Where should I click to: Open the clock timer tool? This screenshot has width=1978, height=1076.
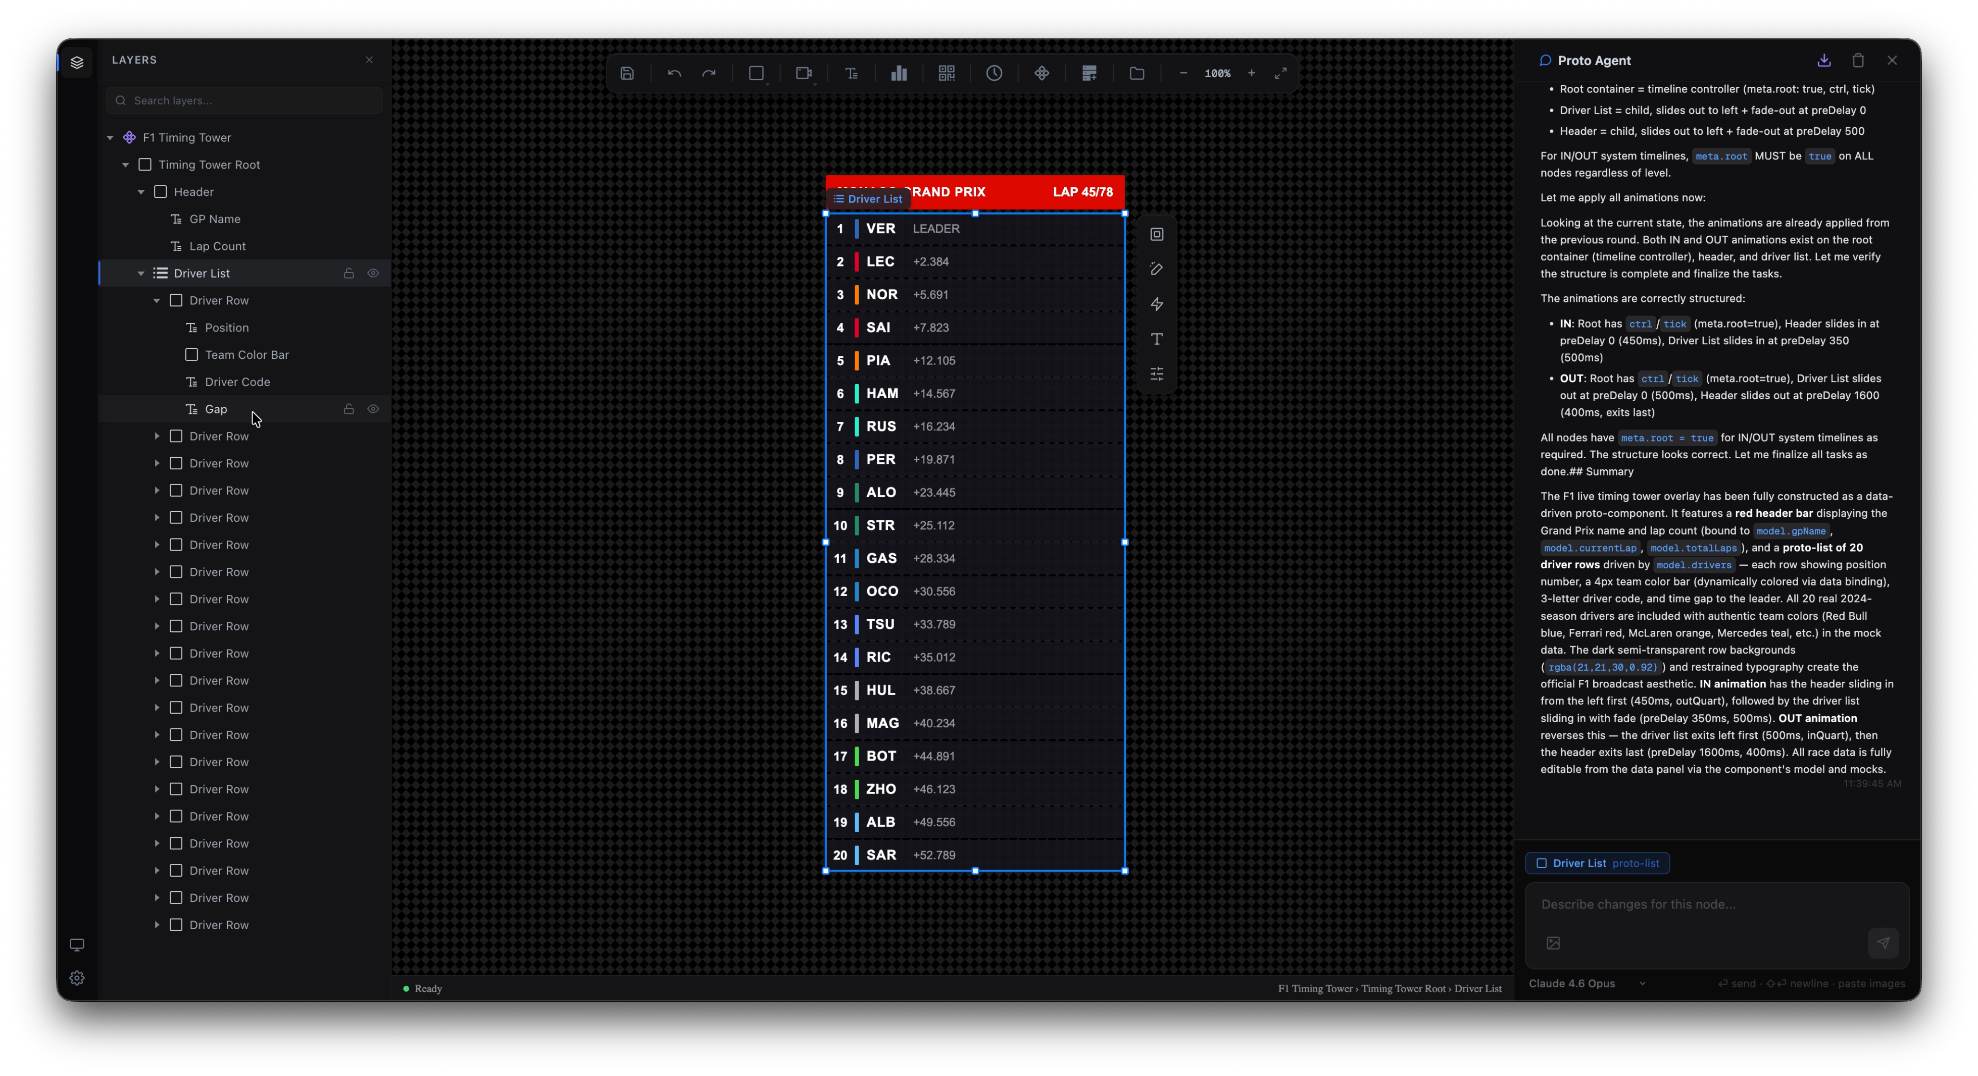click(995, 74)
